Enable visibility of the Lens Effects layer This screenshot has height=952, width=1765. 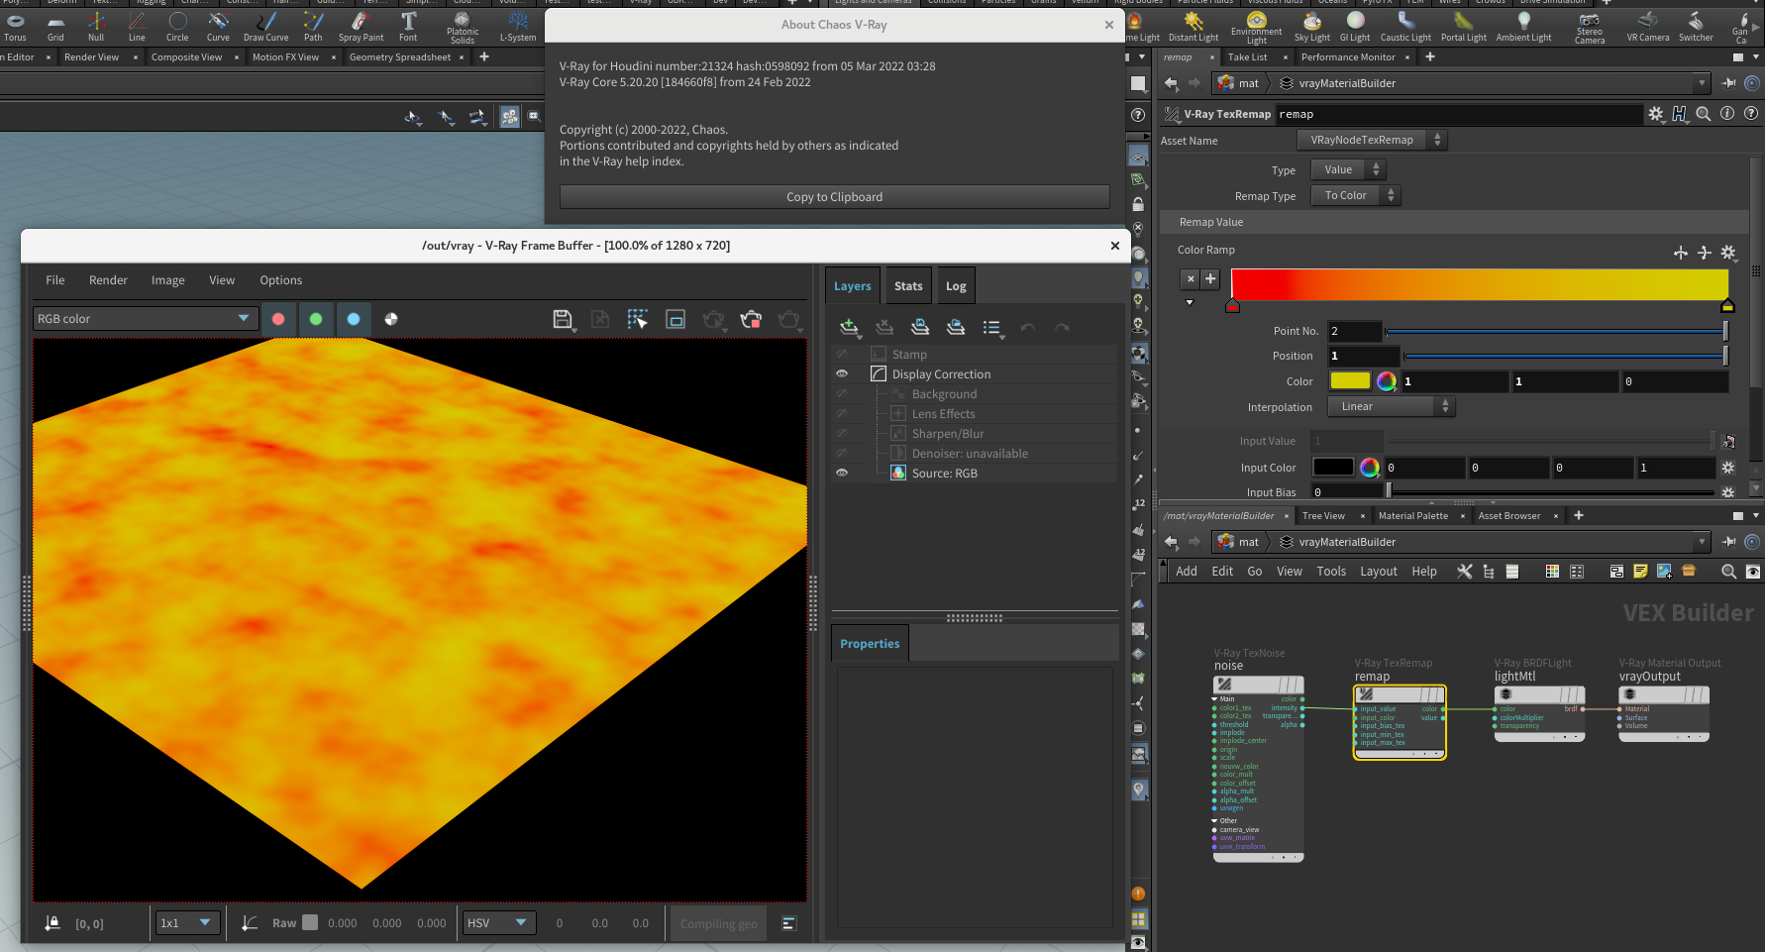point(842,414)
